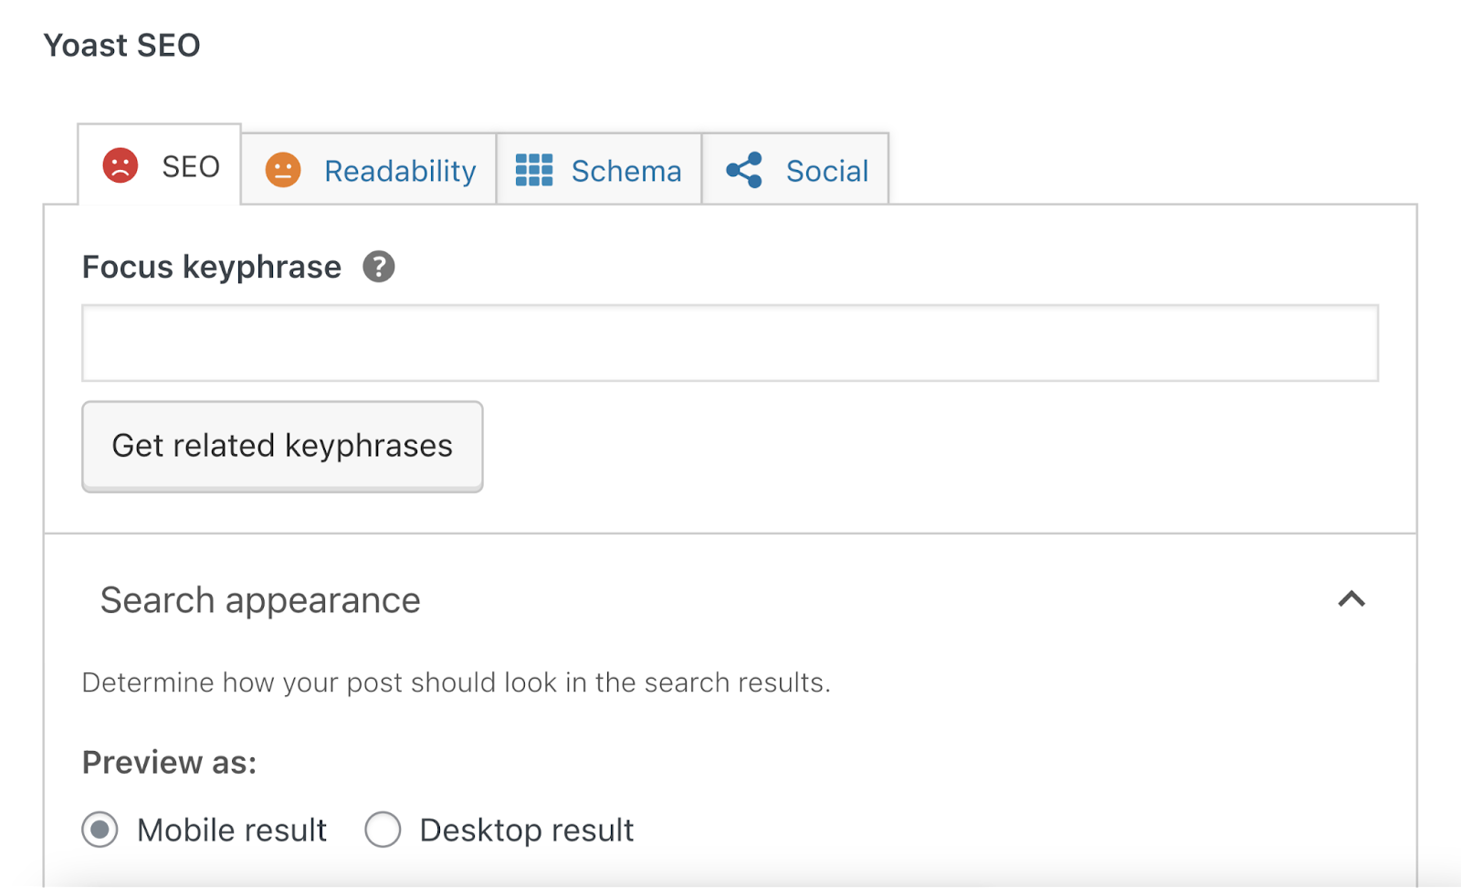Select the Desktop result radio button
This screenshot has height=888, width=1461.
tap(384, 830)
